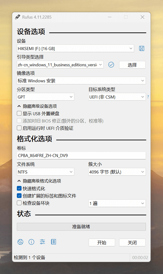Enable 启用运行时 UEFI 介质验证 checkbox
This screenshot has height=274, width=163.
click(x=19, y=128)
